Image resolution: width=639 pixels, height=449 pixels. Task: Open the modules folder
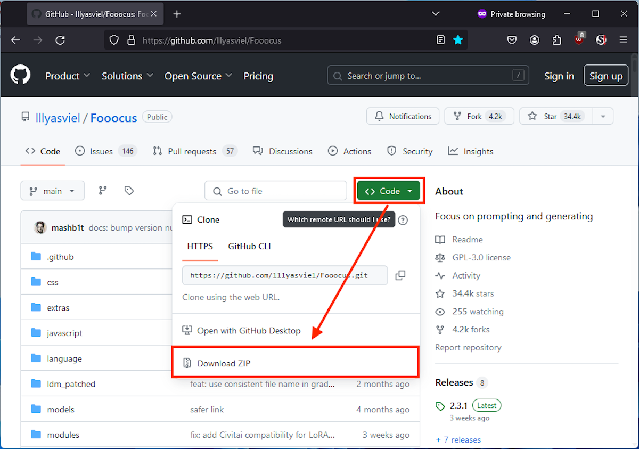[63, 435]
